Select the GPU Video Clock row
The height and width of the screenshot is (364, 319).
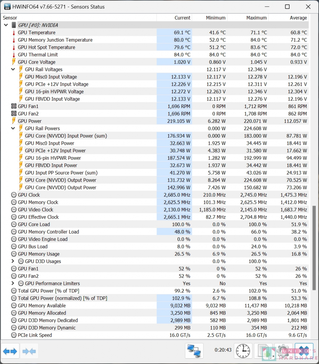pos(155,210)
